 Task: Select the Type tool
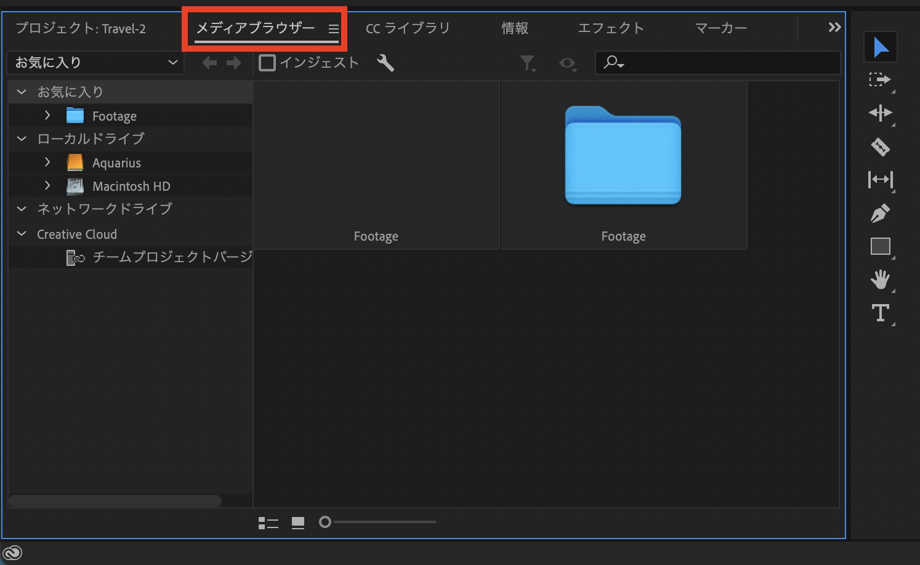(x=880, y=313)
